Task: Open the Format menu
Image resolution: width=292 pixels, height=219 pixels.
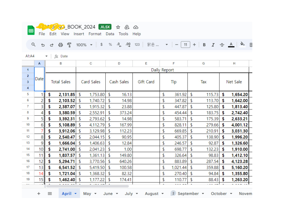Action: (x=95, y=34)
